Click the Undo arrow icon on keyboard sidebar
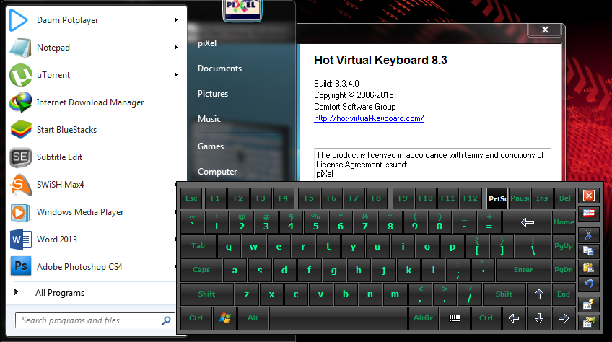This screenshot has height=342, width=612. click(589, 284)
